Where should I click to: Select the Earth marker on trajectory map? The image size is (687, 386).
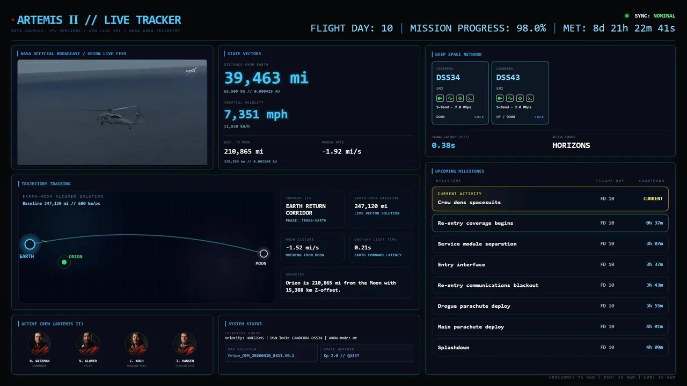pyautogui.click(x=30, y=244)
